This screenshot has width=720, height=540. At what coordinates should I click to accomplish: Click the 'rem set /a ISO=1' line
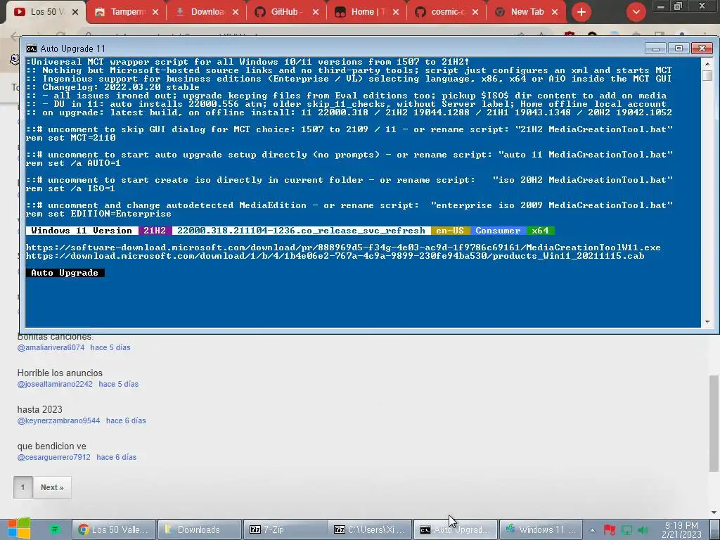coord(70,188)
